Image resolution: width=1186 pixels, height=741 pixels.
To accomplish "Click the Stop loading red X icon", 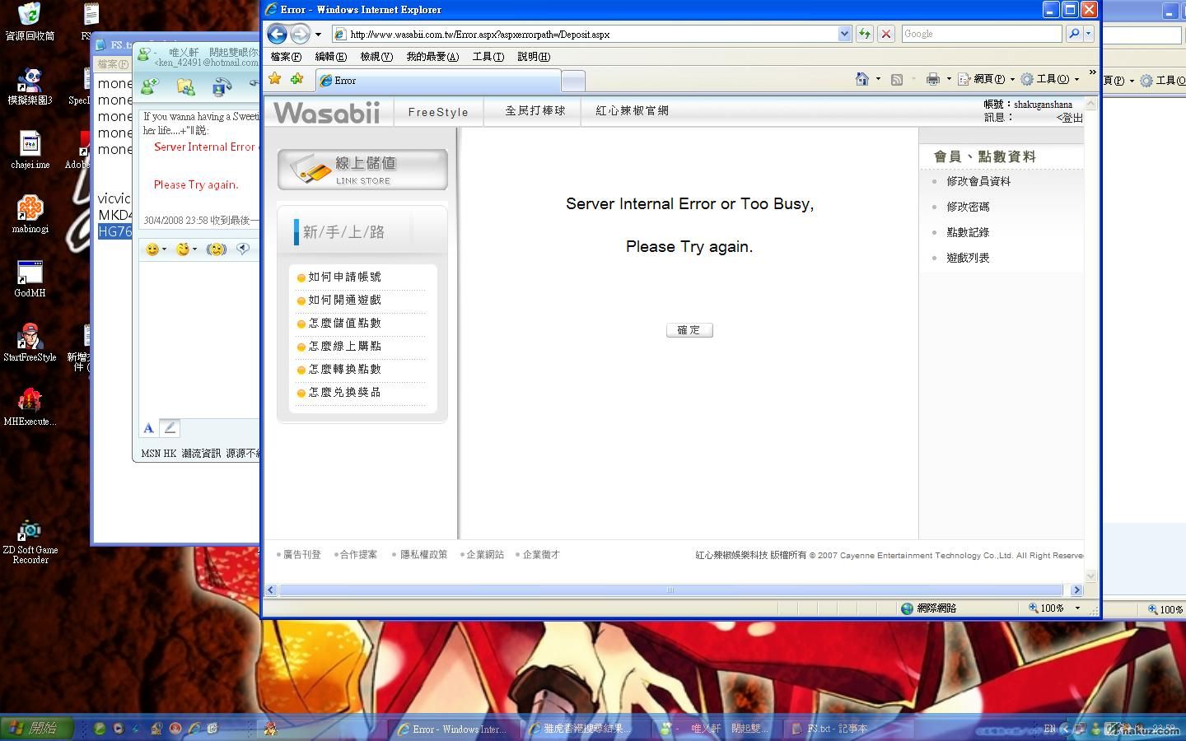I will (886, 34).
